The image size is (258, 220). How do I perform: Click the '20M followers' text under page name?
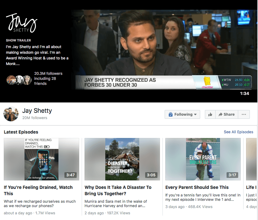(35, 118)
